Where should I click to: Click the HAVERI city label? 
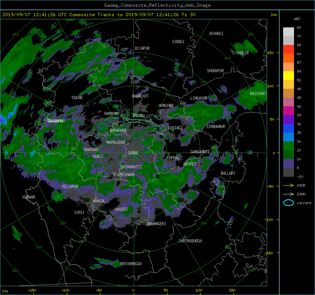[x=121, y=209]
